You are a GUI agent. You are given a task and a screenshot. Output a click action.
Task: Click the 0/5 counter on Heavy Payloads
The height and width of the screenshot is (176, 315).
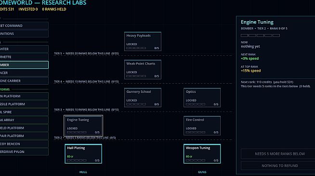(x=157, y=48)
